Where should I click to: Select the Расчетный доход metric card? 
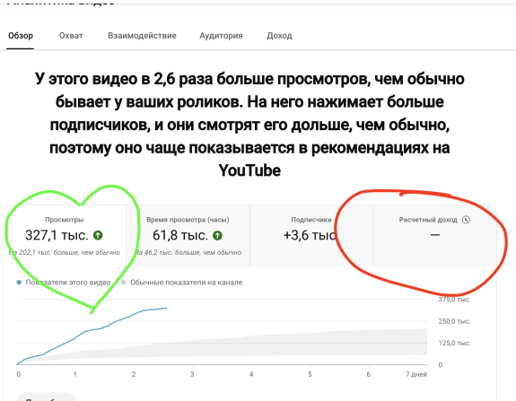(x=434, y=236)
